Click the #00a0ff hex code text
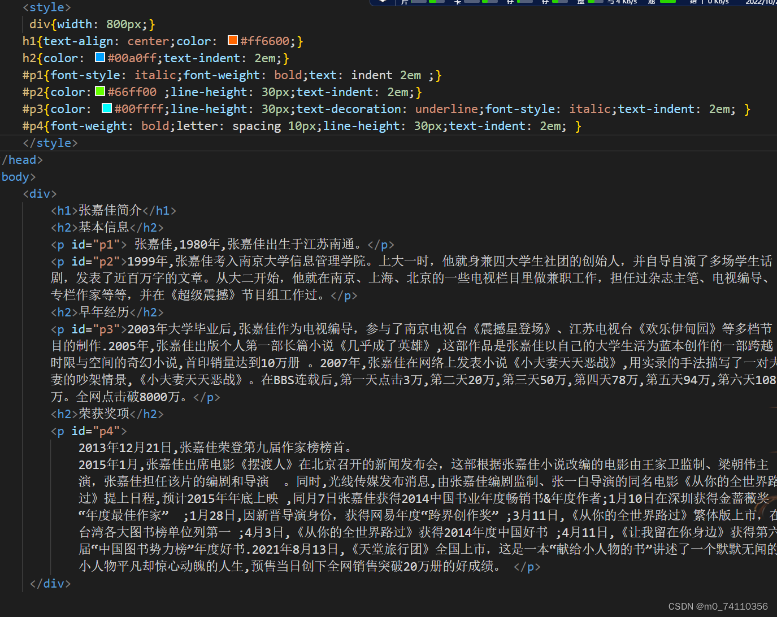 pos(132,58)
